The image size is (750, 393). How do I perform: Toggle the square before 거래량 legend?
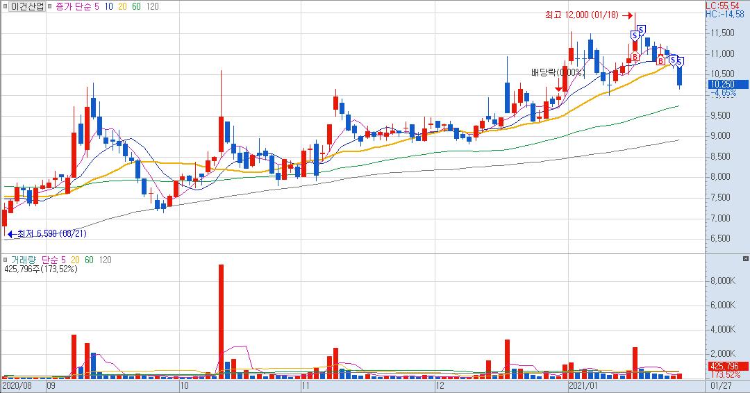(6, 260)
